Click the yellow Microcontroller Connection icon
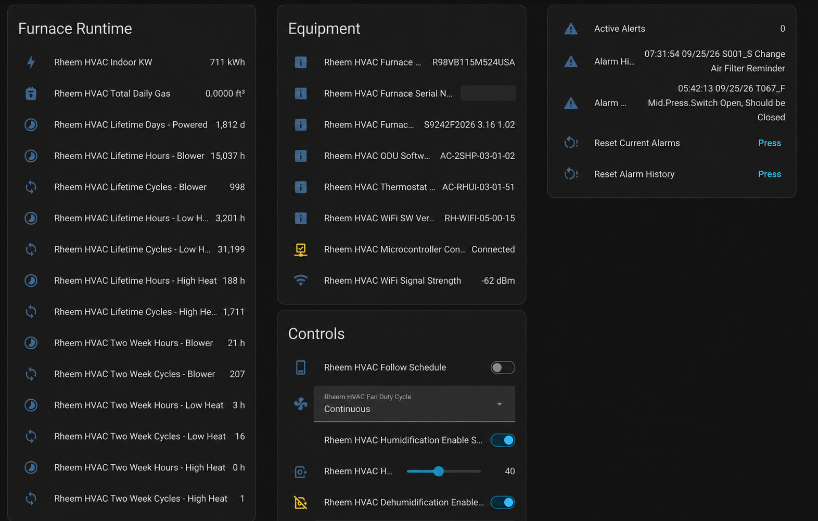This screenshot has height=521, width=818. [x=301, y=250]
